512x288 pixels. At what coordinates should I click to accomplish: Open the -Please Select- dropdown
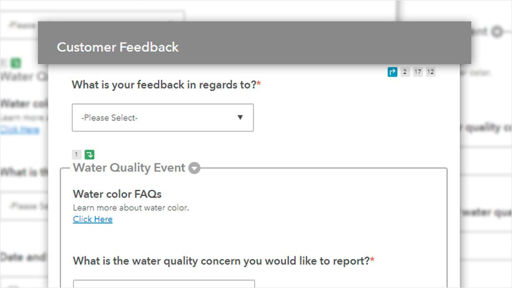163,118
